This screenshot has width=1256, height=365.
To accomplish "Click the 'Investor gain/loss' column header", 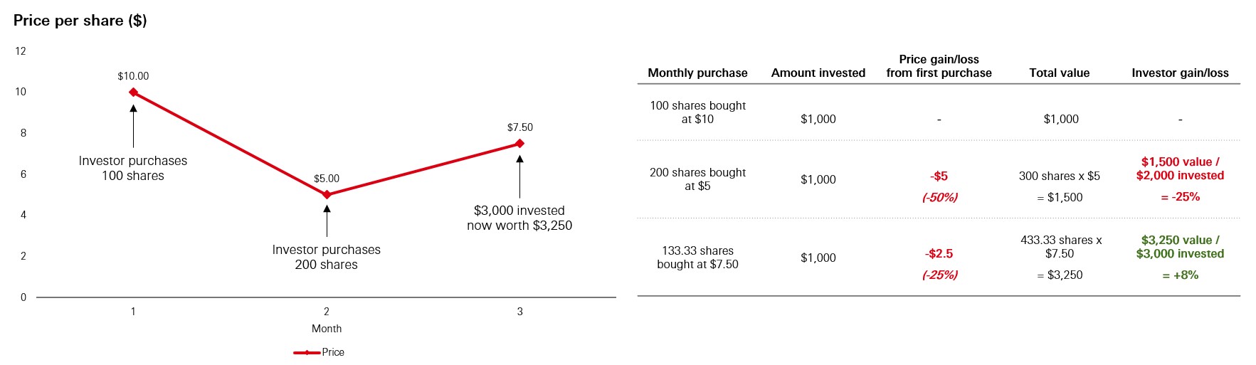I will click(x=1180, y=73).
